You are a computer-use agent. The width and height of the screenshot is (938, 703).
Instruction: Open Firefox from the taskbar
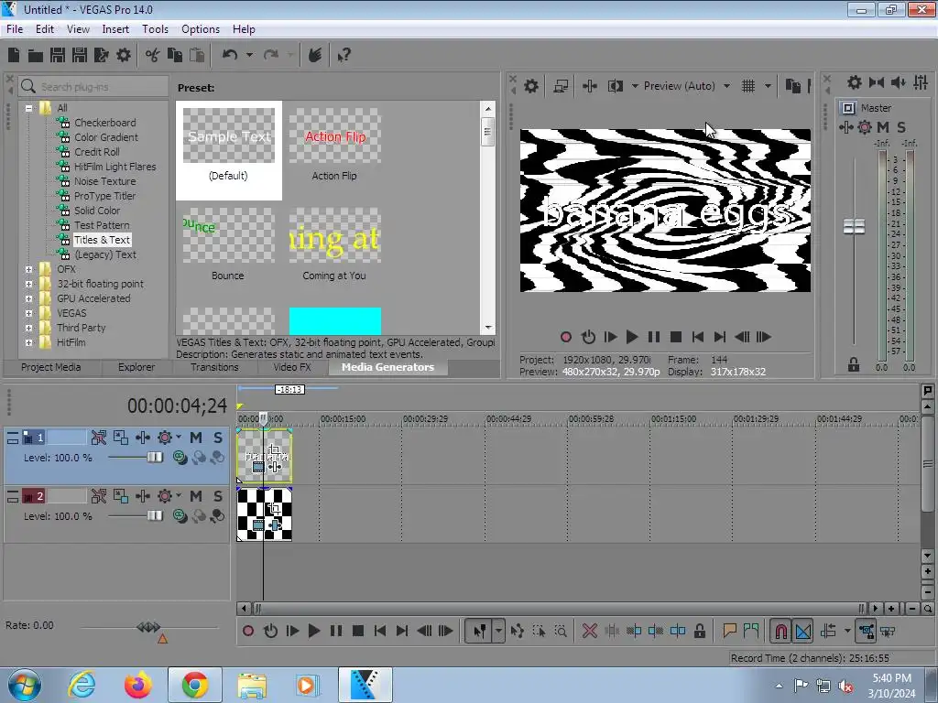pos(137,685)
